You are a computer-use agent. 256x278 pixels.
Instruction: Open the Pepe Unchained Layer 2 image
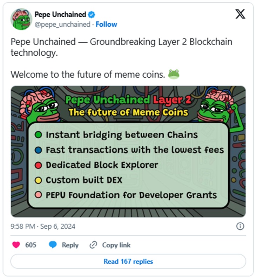tap(128, 151)
